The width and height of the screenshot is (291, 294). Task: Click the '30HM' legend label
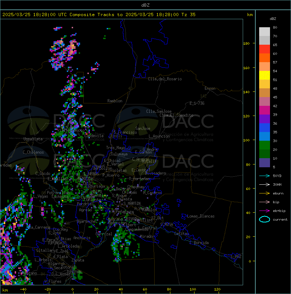(277, 185)
